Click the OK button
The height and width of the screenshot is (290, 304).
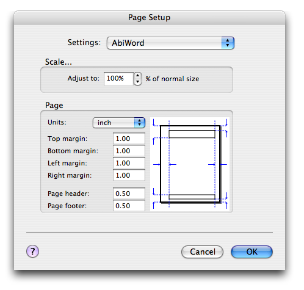(x=252, y=252)
